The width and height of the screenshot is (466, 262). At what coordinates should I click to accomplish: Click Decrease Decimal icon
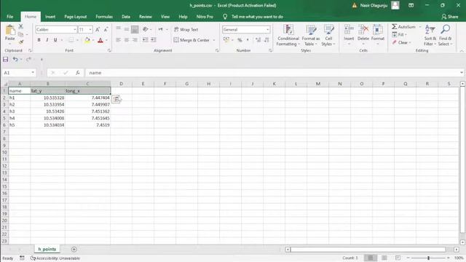tap(266, 40)
